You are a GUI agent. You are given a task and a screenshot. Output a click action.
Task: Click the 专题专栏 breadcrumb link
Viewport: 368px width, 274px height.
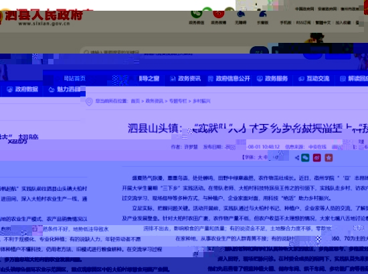click(x=178, y=101)
